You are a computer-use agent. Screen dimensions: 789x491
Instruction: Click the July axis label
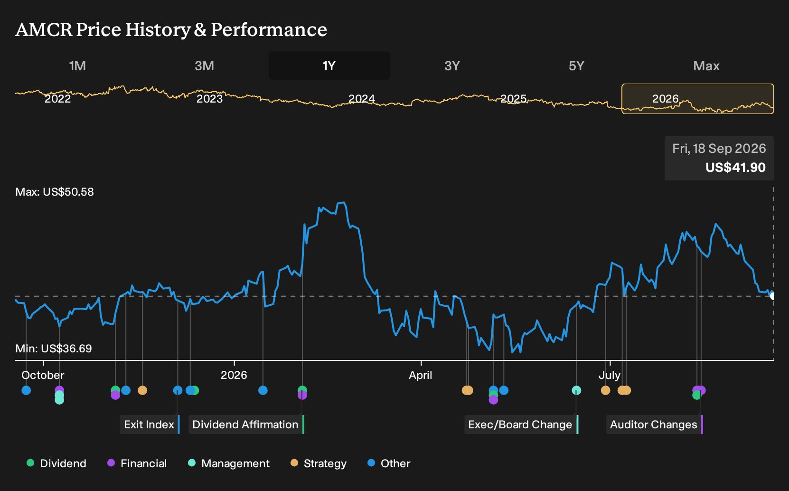610,375
